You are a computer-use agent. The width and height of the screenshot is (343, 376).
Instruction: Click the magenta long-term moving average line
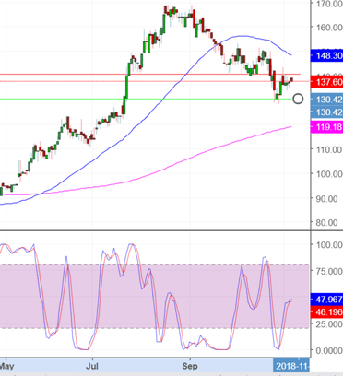point(184,159)
